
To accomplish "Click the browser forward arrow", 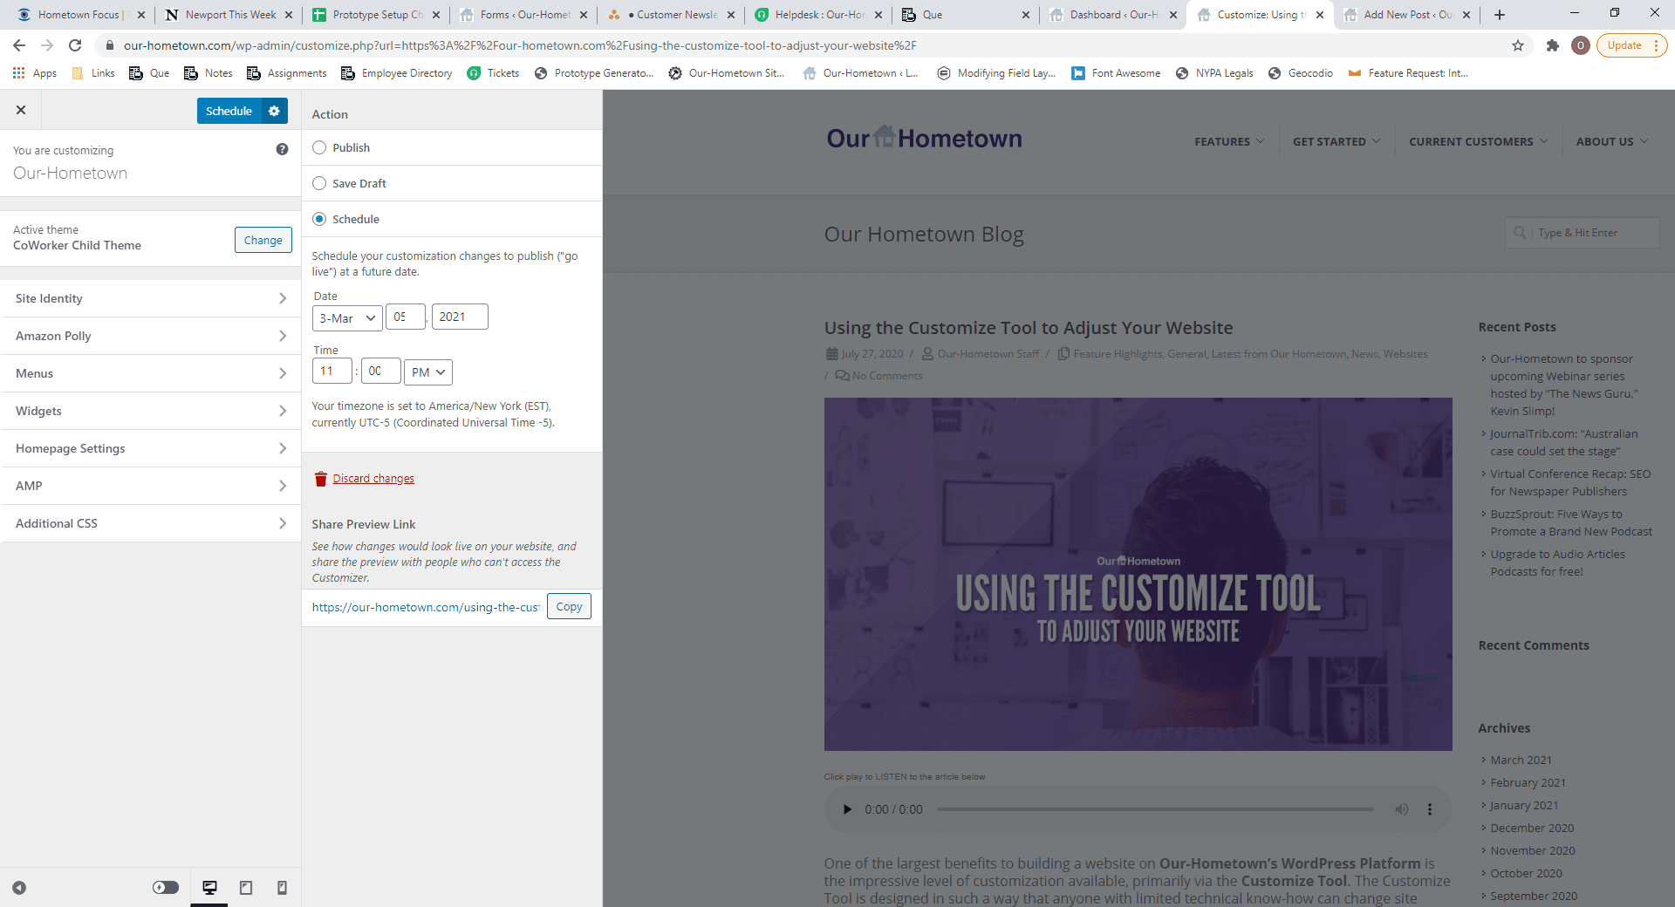I will click(47, 45).
